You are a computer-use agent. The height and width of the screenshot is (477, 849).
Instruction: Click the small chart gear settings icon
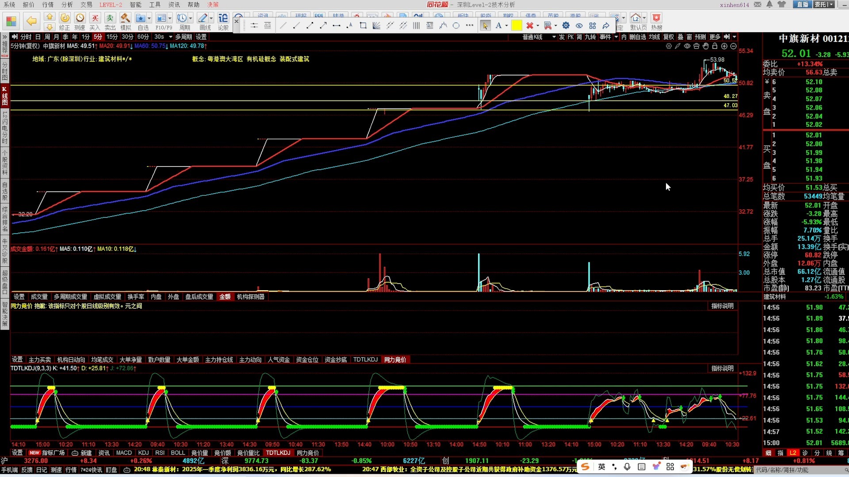click(669, 46)
